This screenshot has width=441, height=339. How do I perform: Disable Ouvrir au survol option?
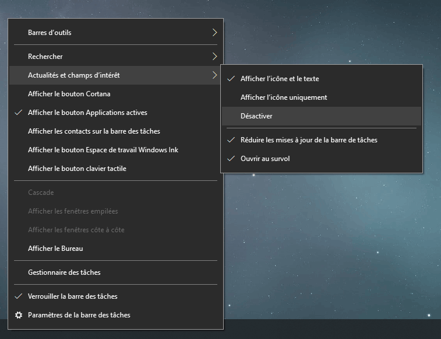point(265,159)
